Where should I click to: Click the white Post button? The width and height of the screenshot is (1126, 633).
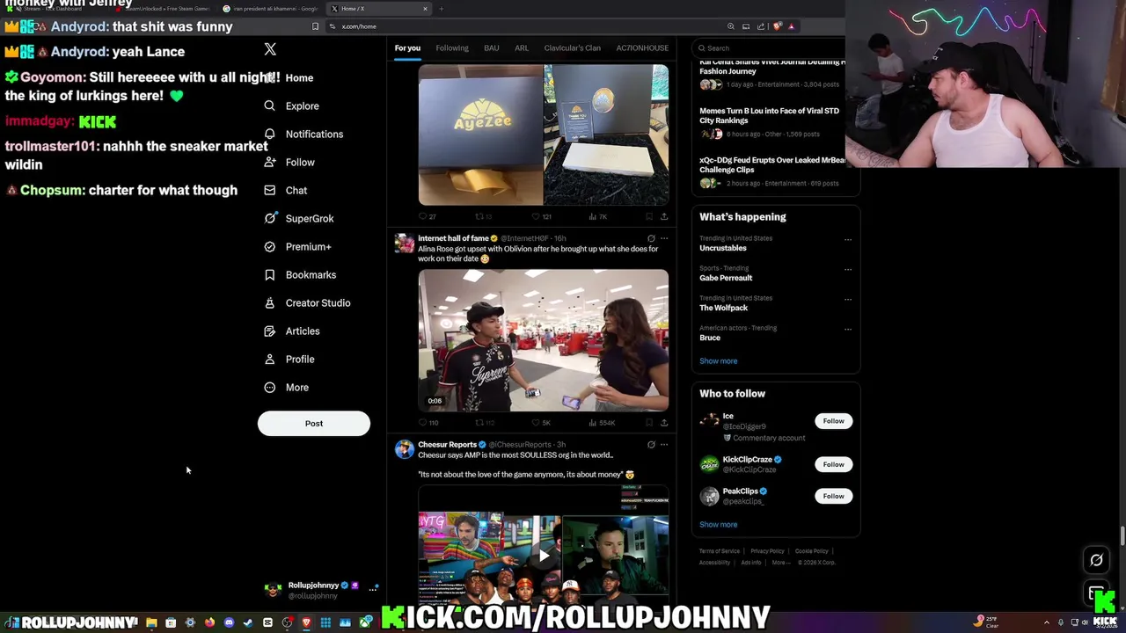314,424
